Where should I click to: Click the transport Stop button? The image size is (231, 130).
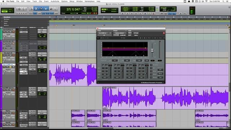tap(145, 14)
